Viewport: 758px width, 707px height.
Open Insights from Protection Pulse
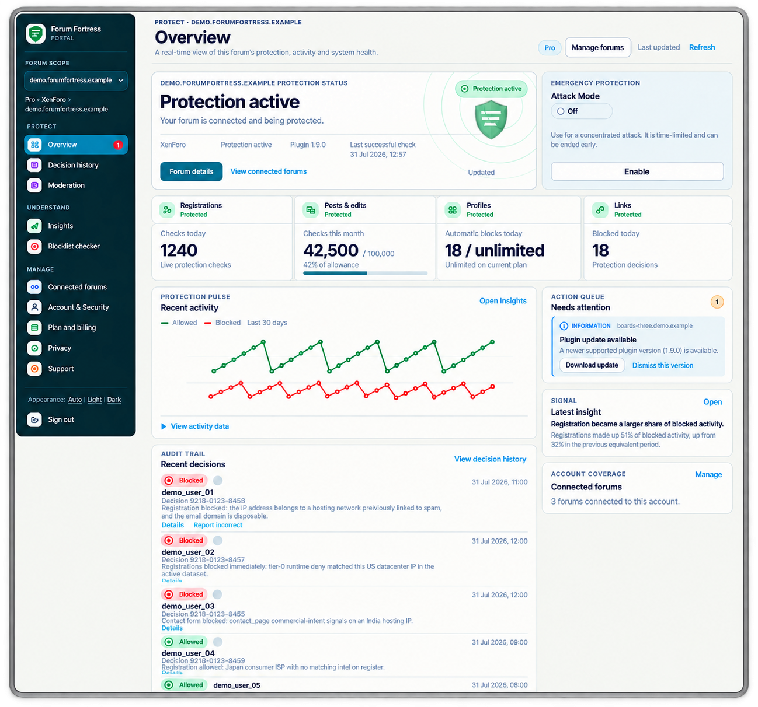tap(503, 301)
